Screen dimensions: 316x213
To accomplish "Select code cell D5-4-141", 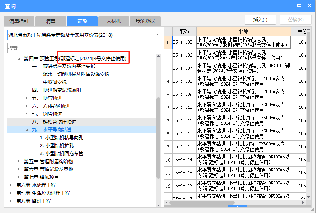I will pyautogui.click(x=184, y=120).
